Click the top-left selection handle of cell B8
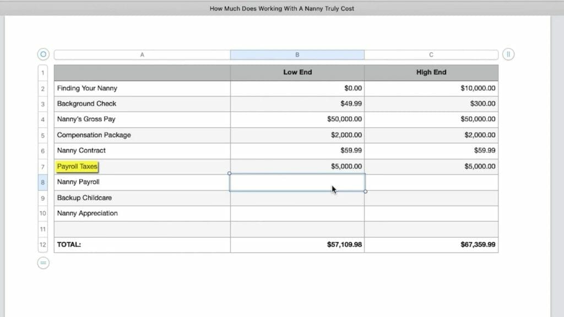Image resolution: width=564 pixels, height=317 pixels. tap(230, 174)
